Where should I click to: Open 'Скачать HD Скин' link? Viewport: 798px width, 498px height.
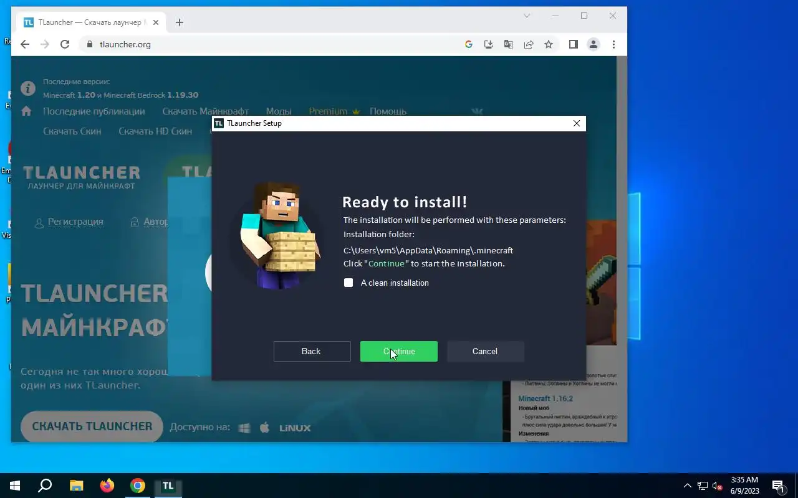155,131
